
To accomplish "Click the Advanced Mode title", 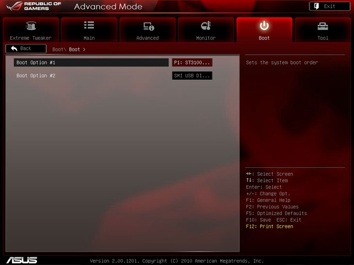I will 108,7.
